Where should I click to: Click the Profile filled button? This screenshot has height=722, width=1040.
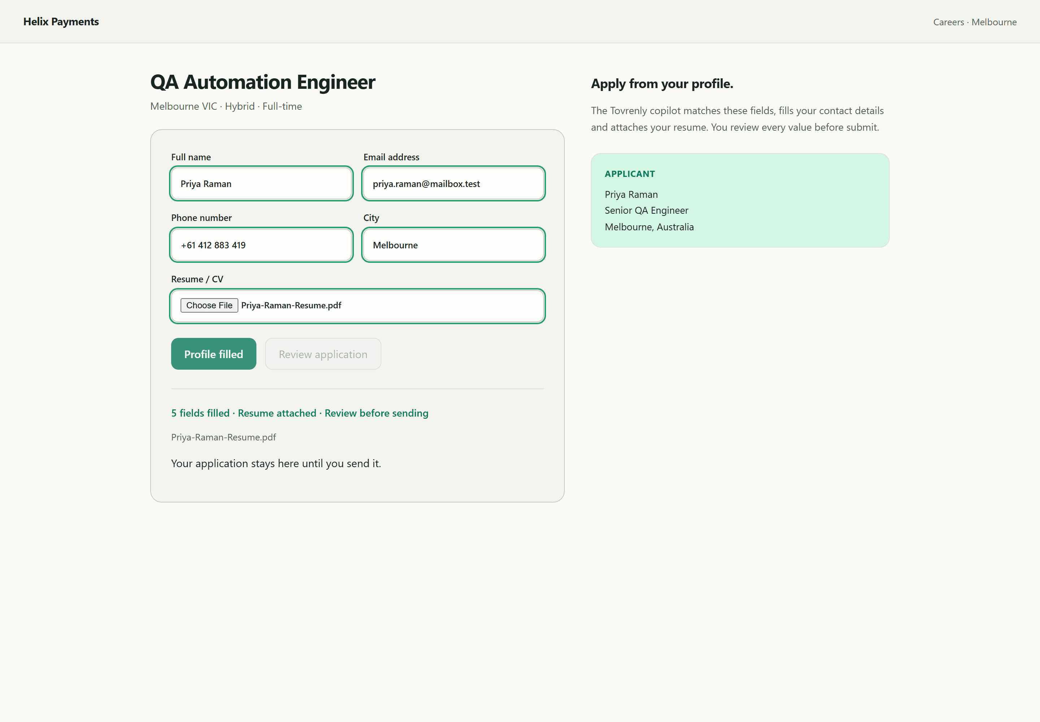click(214, 354)
